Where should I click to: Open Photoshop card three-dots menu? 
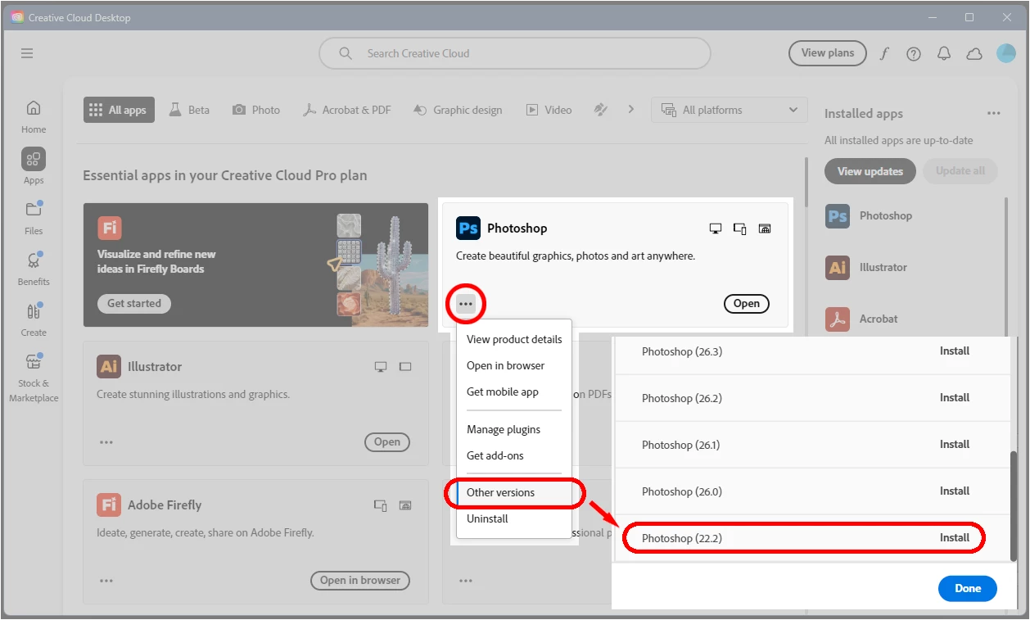point(466,304)
